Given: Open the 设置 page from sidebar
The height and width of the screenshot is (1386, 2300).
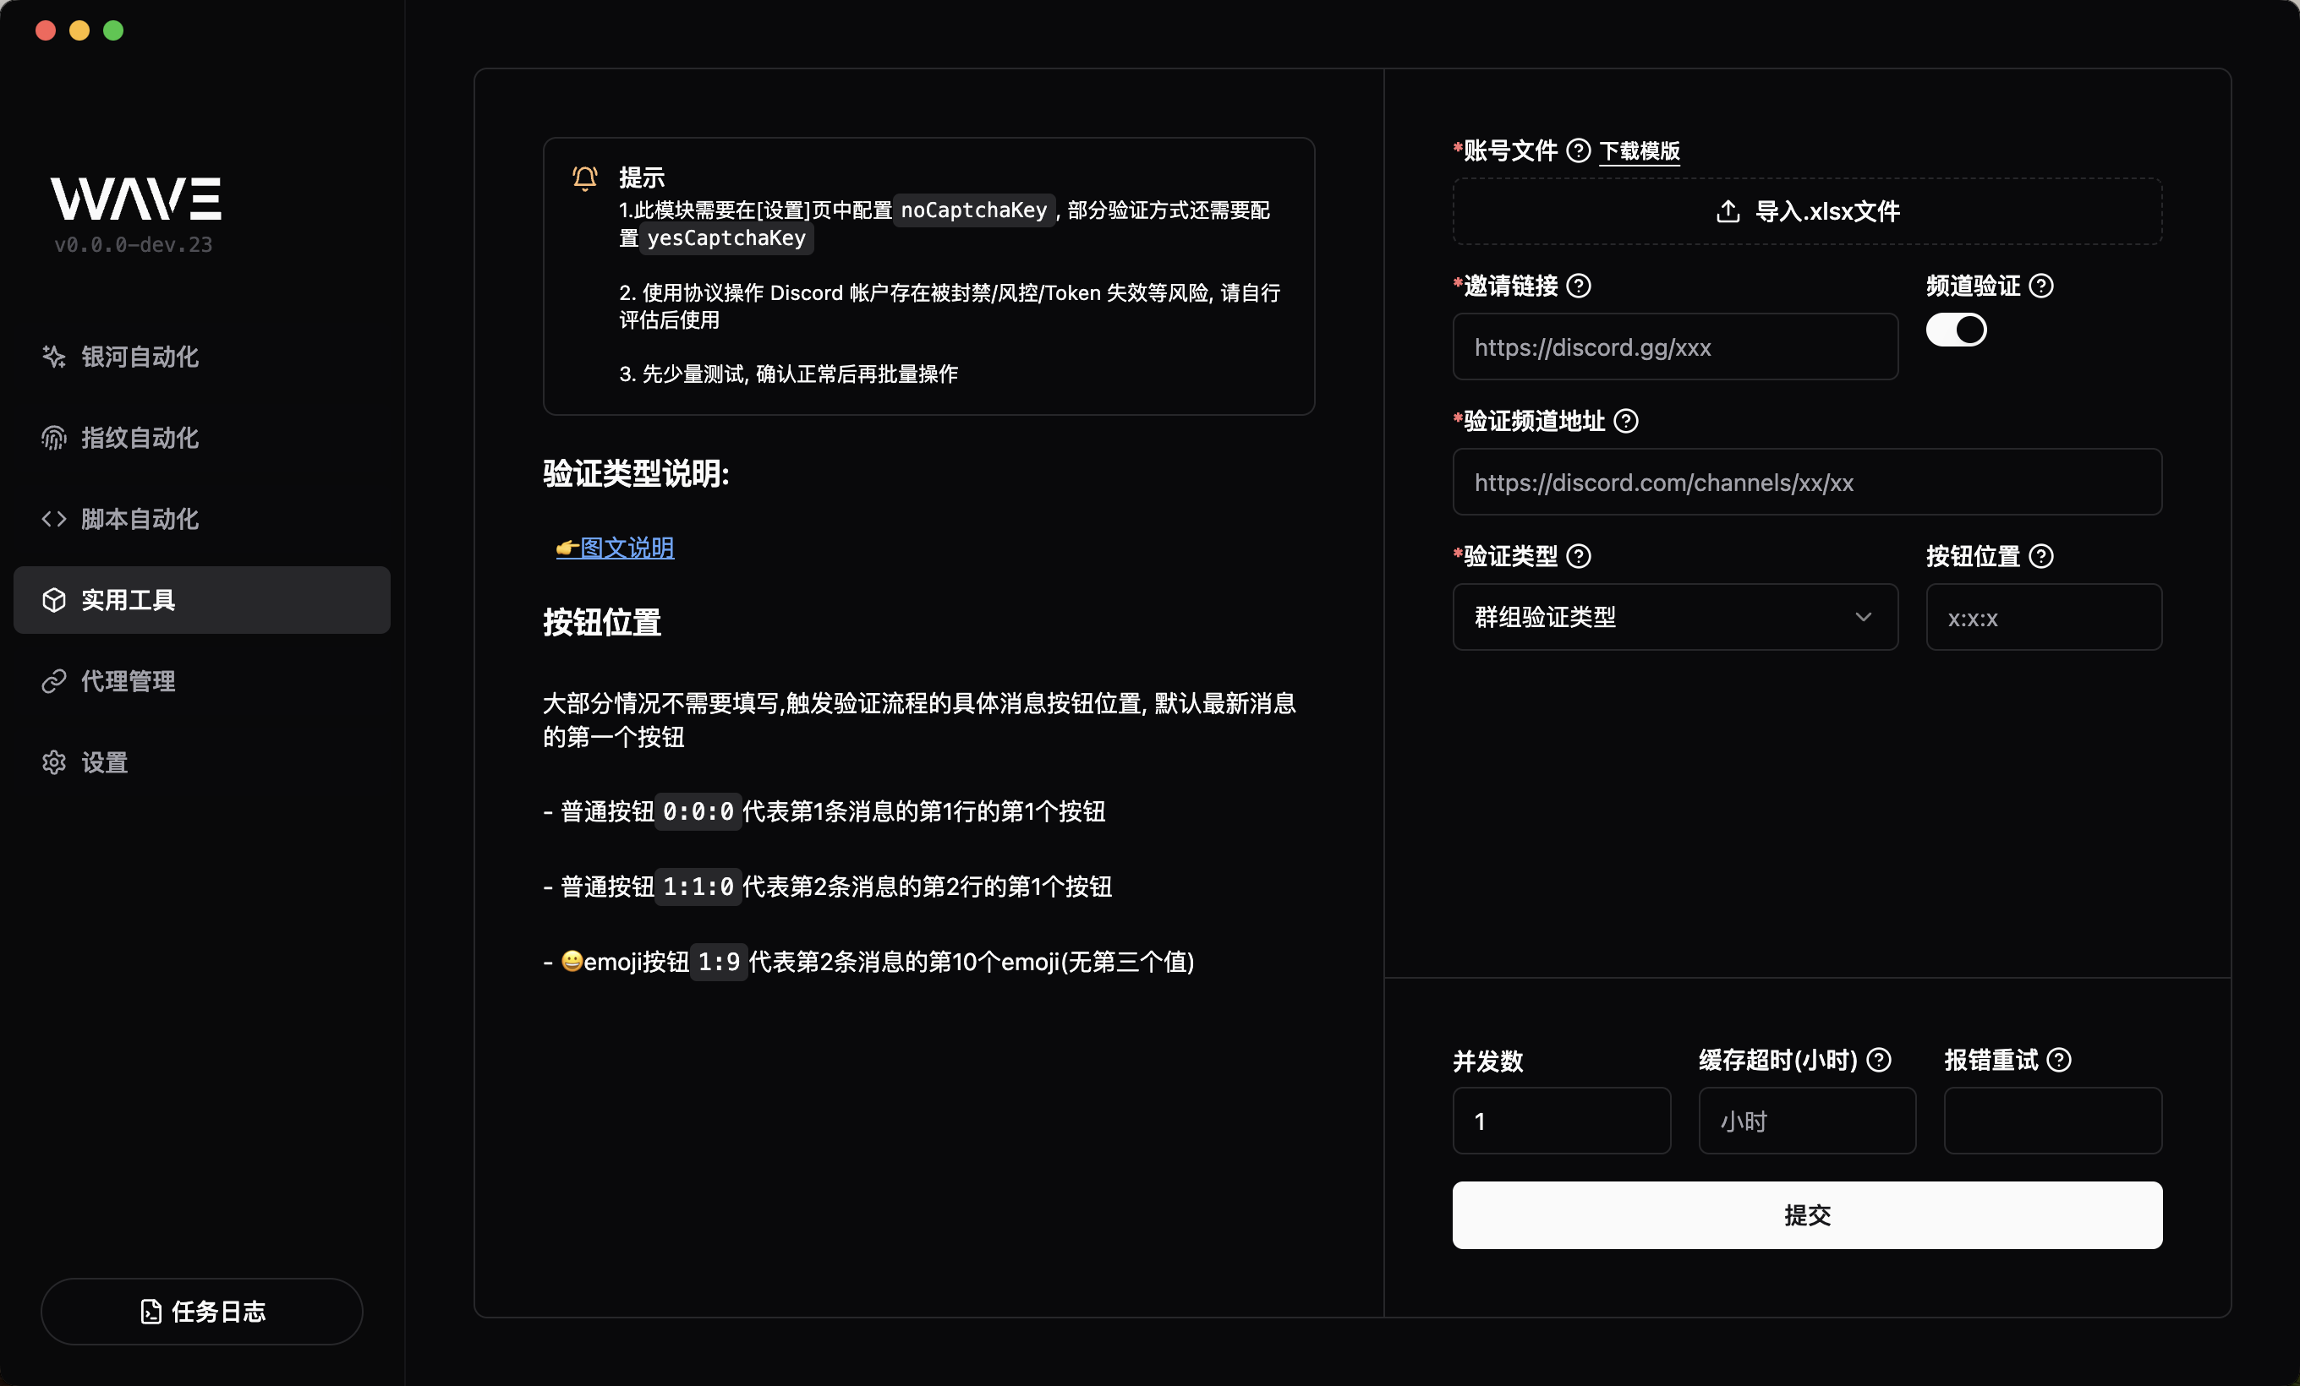Looking at the screenshot, I should (x=104, y=762).
